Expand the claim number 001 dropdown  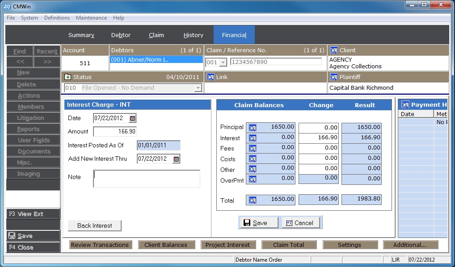[x=223, y=63]
